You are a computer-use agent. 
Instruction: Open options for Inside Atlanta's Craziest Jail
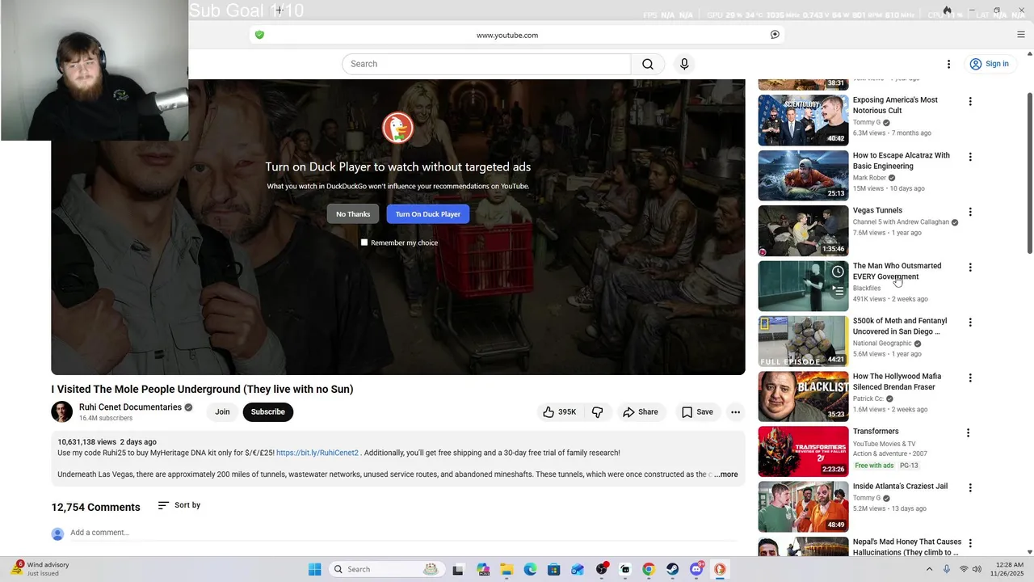point(970,487)
